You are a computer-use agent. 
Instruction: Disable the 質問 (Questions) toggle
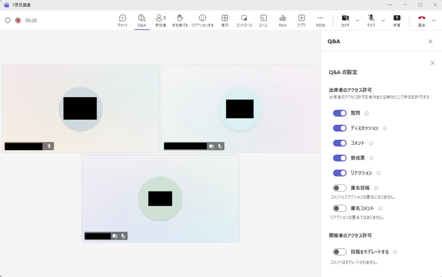[x=340, y=113]
